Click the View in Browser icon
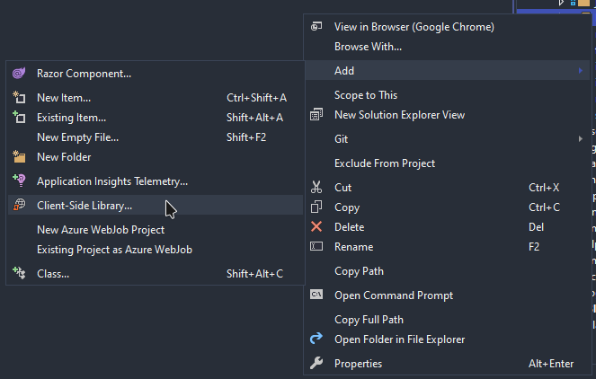This screenshot has width=596, height=379. (316, 26)
